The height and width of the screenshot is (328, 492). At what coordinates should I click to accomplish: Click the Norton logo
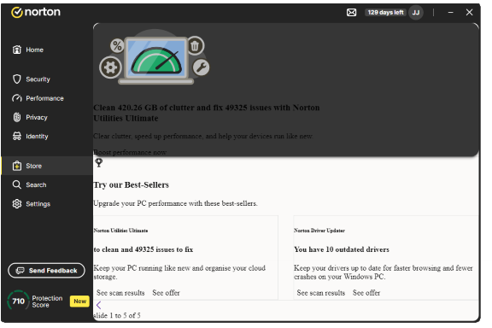pos(36,12)
